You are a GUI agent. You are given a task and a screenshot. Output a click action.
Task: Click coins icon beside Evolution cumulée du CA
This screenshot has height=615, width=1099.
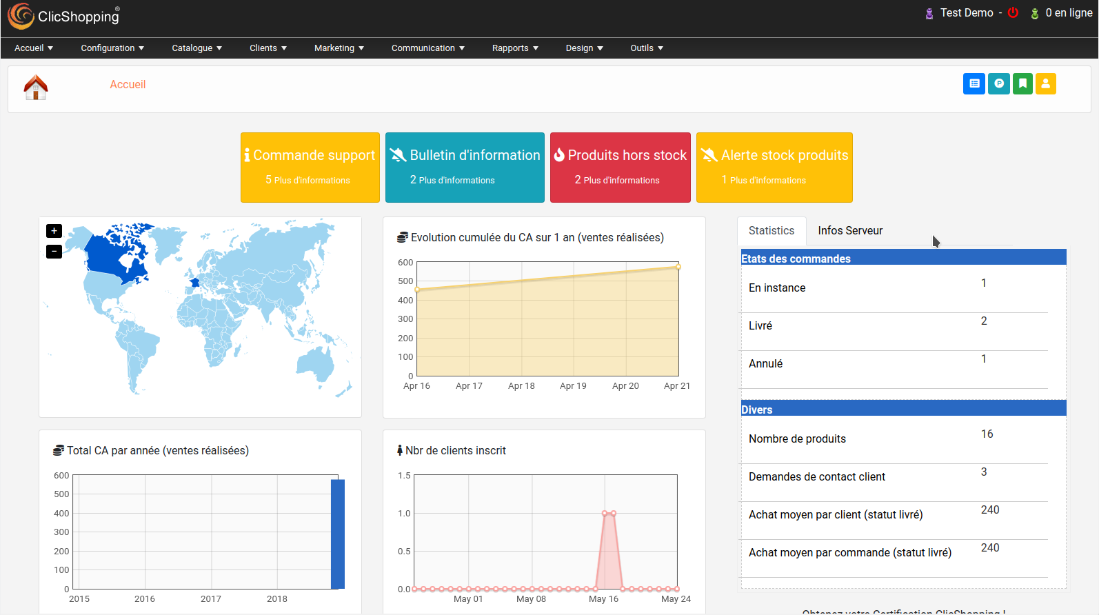tap(403, 237)
